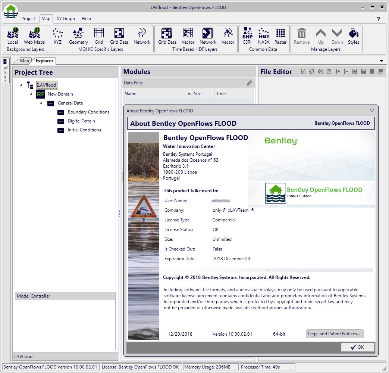Collapse the New Domain tree node

tap(32, 94)
